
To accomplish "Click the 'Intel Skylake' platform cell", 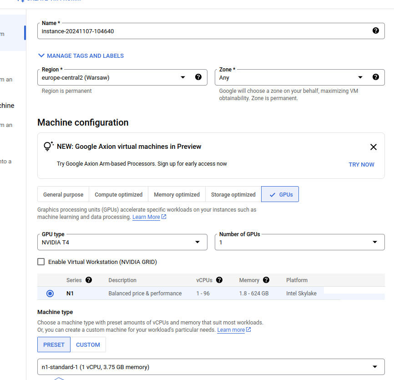I will [x=301, y=293].
